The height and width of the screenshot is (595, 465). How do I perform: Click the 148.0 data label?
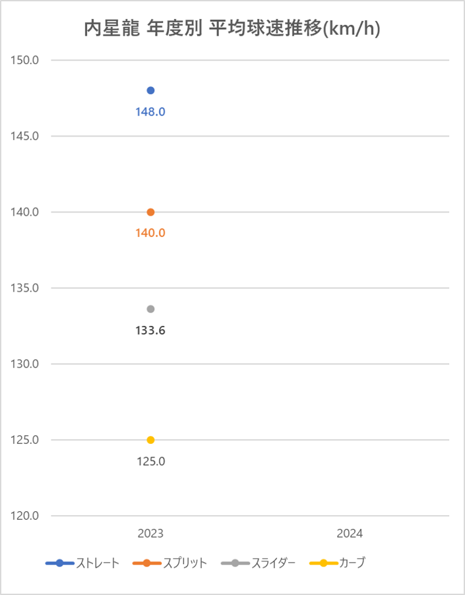[150, 112]
